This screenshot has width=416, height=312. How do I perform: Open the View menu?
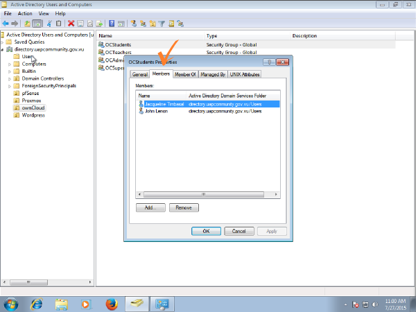[x=44, y=14]
